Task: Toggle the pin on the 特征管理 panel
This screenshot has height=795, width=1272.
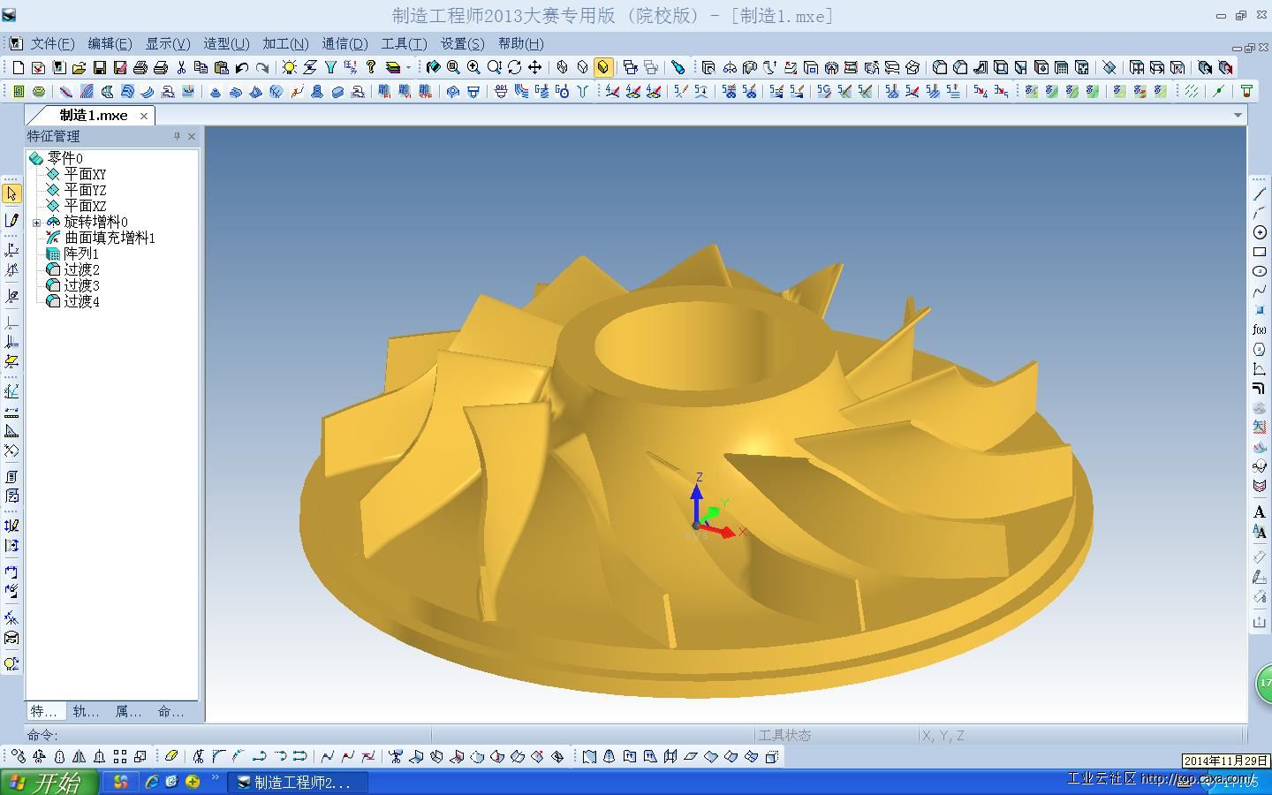Action: 177,136
